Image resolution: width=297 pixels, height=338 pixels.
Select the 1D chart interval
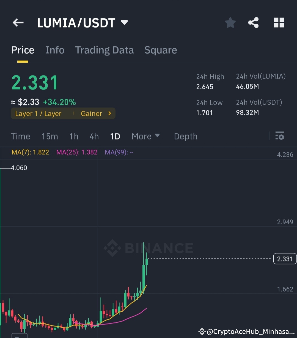[x=115, y=136]
